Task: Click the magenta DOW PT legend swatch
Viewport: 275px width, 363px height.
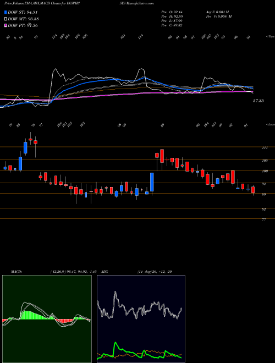Action: point(6,25)
